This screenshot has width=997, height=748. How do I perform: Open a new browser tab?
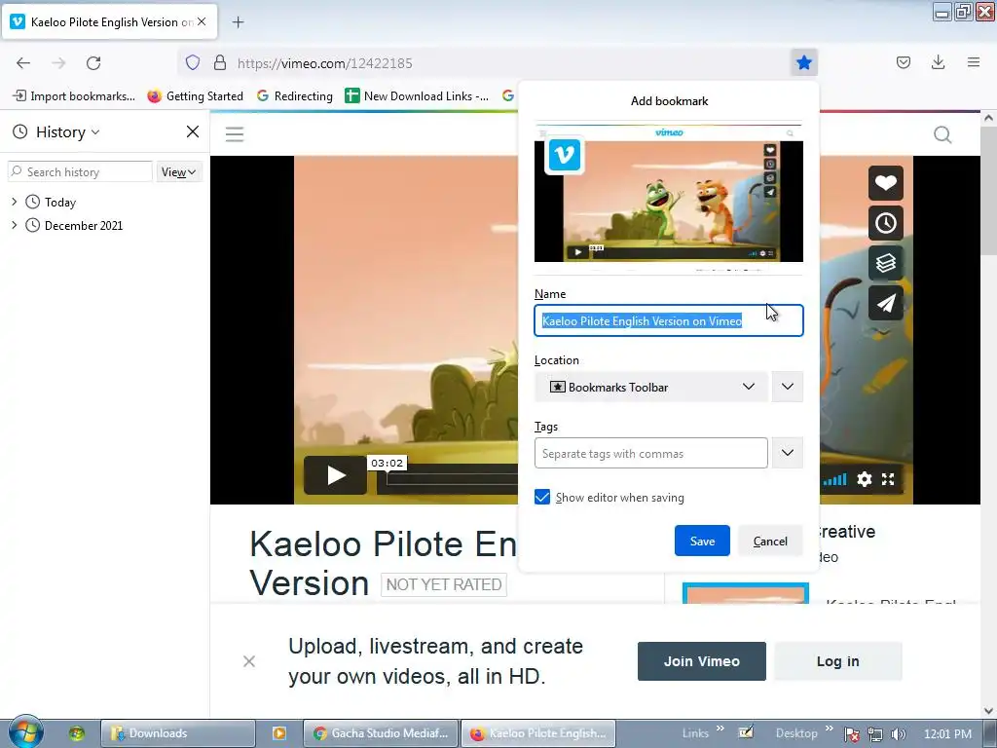point(238,22)
